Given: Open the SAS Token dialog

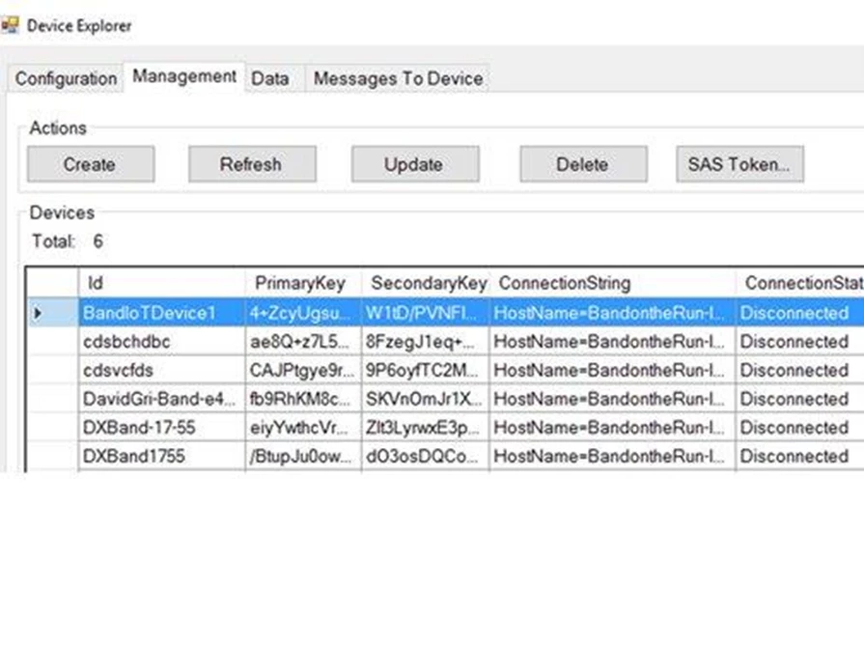Looking at the screenshot, I should (x=739, y=164).
